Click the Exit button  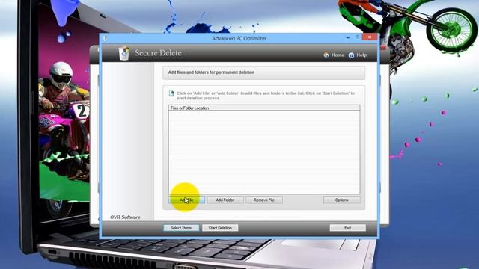point(347,228)
